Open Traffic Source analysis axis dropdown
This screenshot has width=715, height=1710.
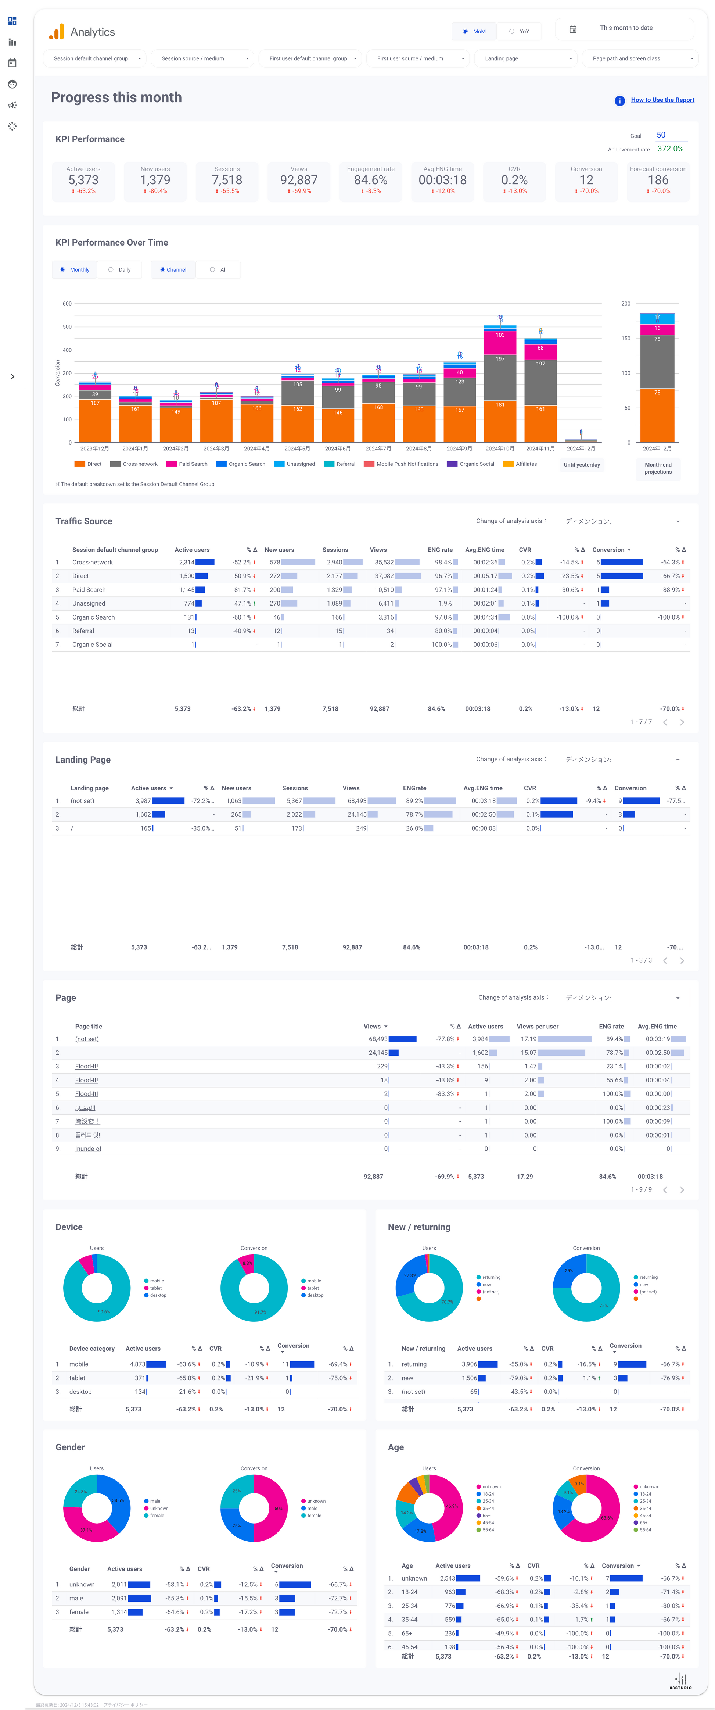point(621,521)
